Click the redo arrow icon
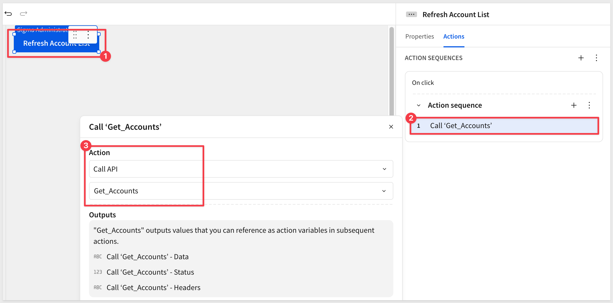Screen dimensions: 613x303 tap(24, 13)
